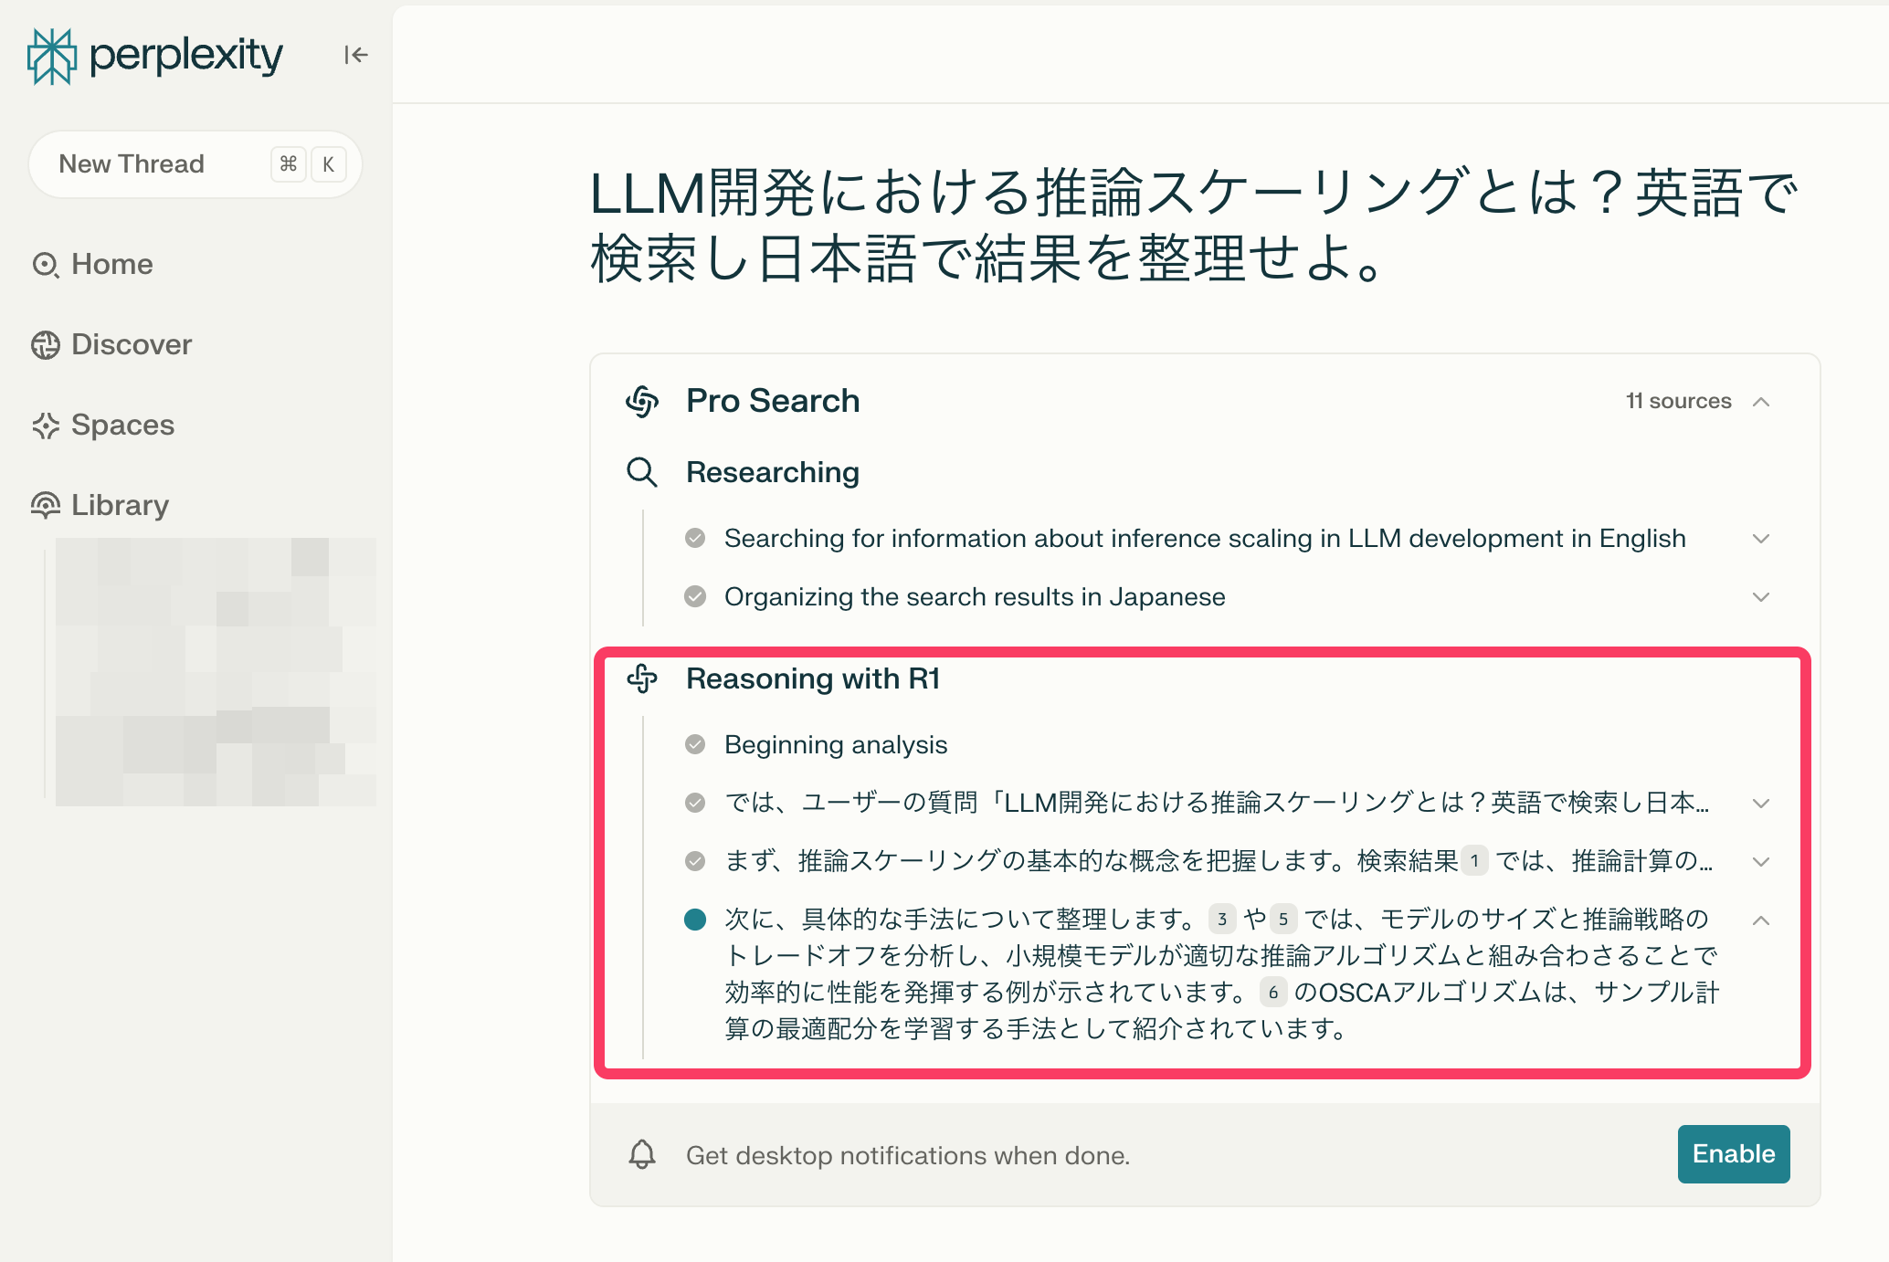Collapse the current expanded reasoning step

point(1761,920)
